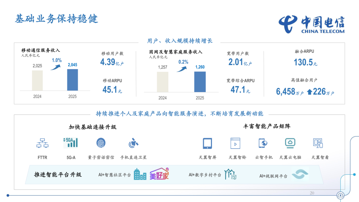359x202 pixels.
Task: Click the 移动通信服务收入 chart title
Action: click(40, 50)
